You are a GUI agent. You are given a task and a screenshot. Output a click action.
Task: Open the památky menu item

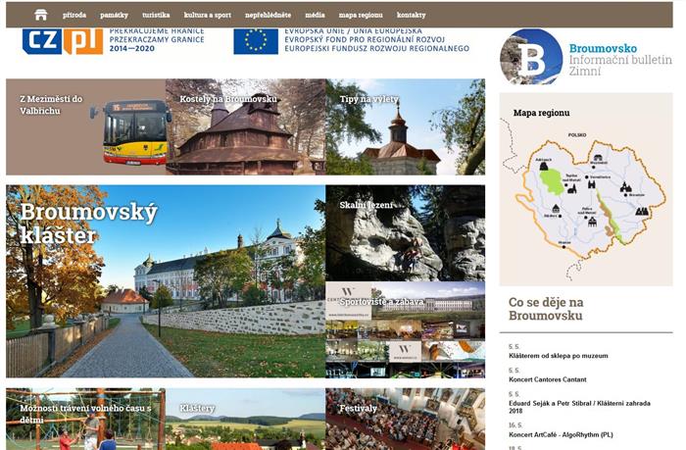coord(115,15)
